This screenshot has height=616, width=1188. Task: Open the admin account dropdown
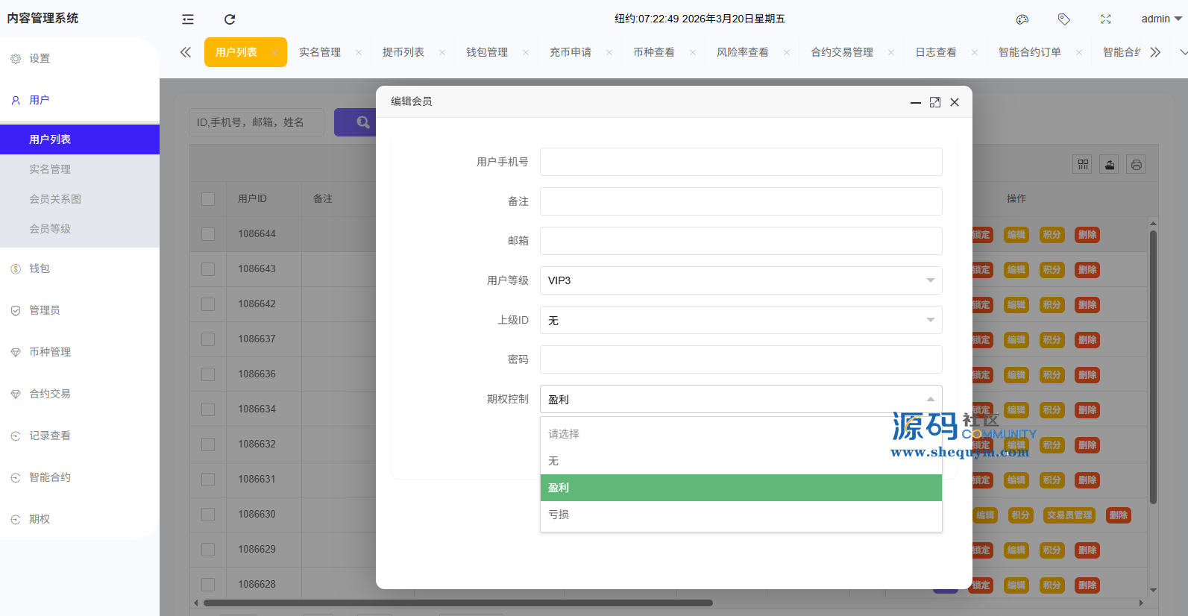[x=1161, y=19]
